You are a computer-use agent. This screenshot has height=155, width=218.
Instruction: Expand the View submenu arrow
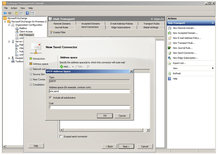coord(213,68)
